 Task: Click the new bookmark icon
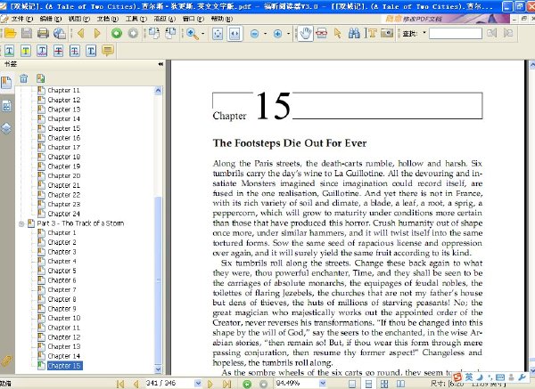[x=41, y=78]
